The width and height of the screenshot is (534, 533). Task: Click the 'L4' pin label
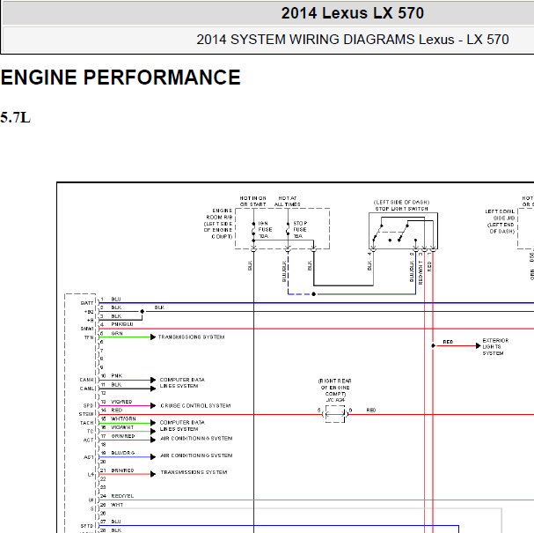pos(91,474)
